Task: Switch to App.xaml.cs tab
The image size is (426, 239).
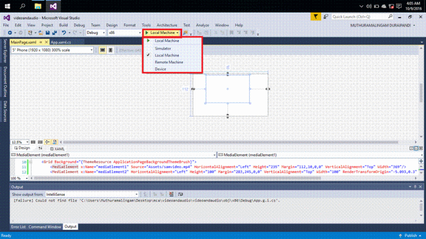Action: click(x=61, y=42)
